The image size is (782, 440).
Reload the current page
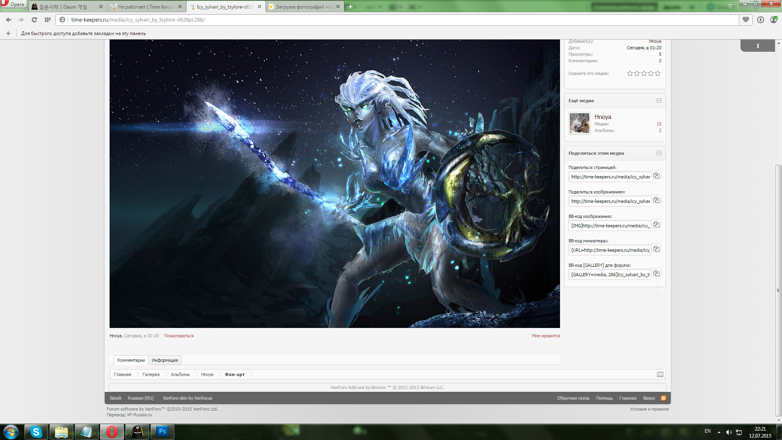(34, 20)
